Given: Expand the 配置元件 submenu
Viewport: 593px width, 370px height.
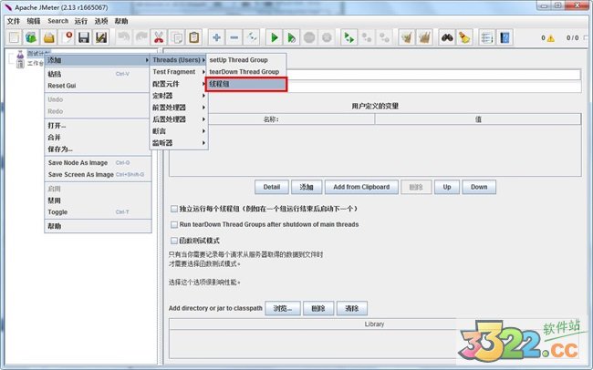Looking at the screenshot, I should [179, 84].
